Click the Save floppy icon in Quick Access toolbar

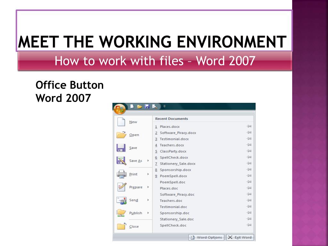point(147,106)
